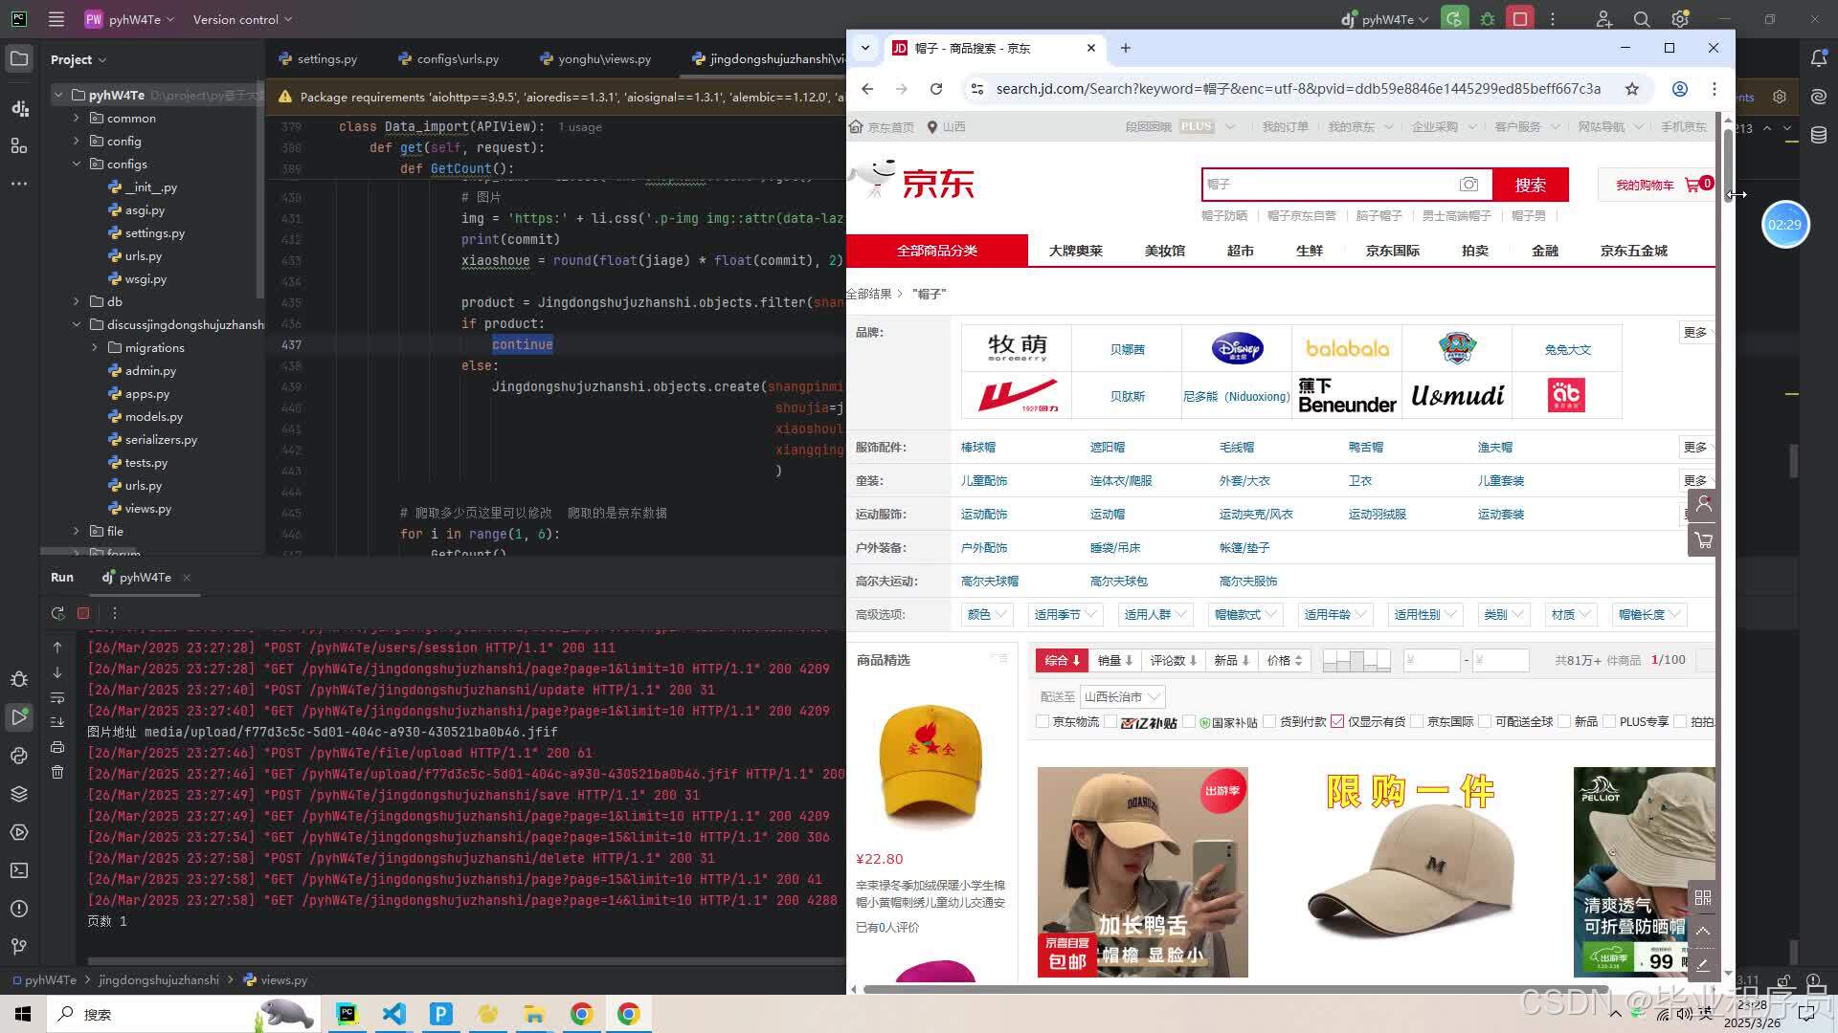Screen dimensions: 1838x1033
Task: Open File Explorer from taskbar
Action: pos(534,1014)
